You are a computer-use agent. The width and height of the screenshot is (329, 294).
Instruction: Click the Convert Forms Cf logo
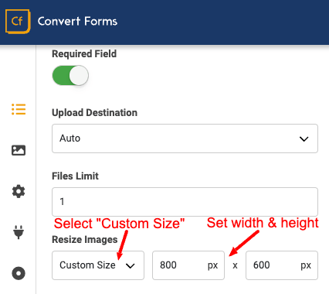click(18, 22)
